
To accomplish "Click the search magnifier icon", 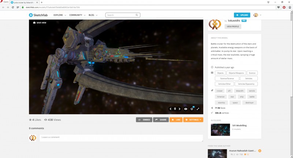I will 137,15.
